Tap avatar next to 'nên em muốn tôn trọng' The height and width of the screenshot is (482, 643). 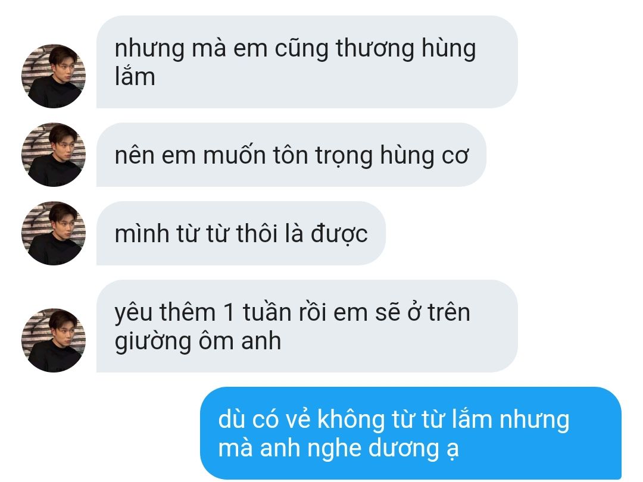[54, 155]
